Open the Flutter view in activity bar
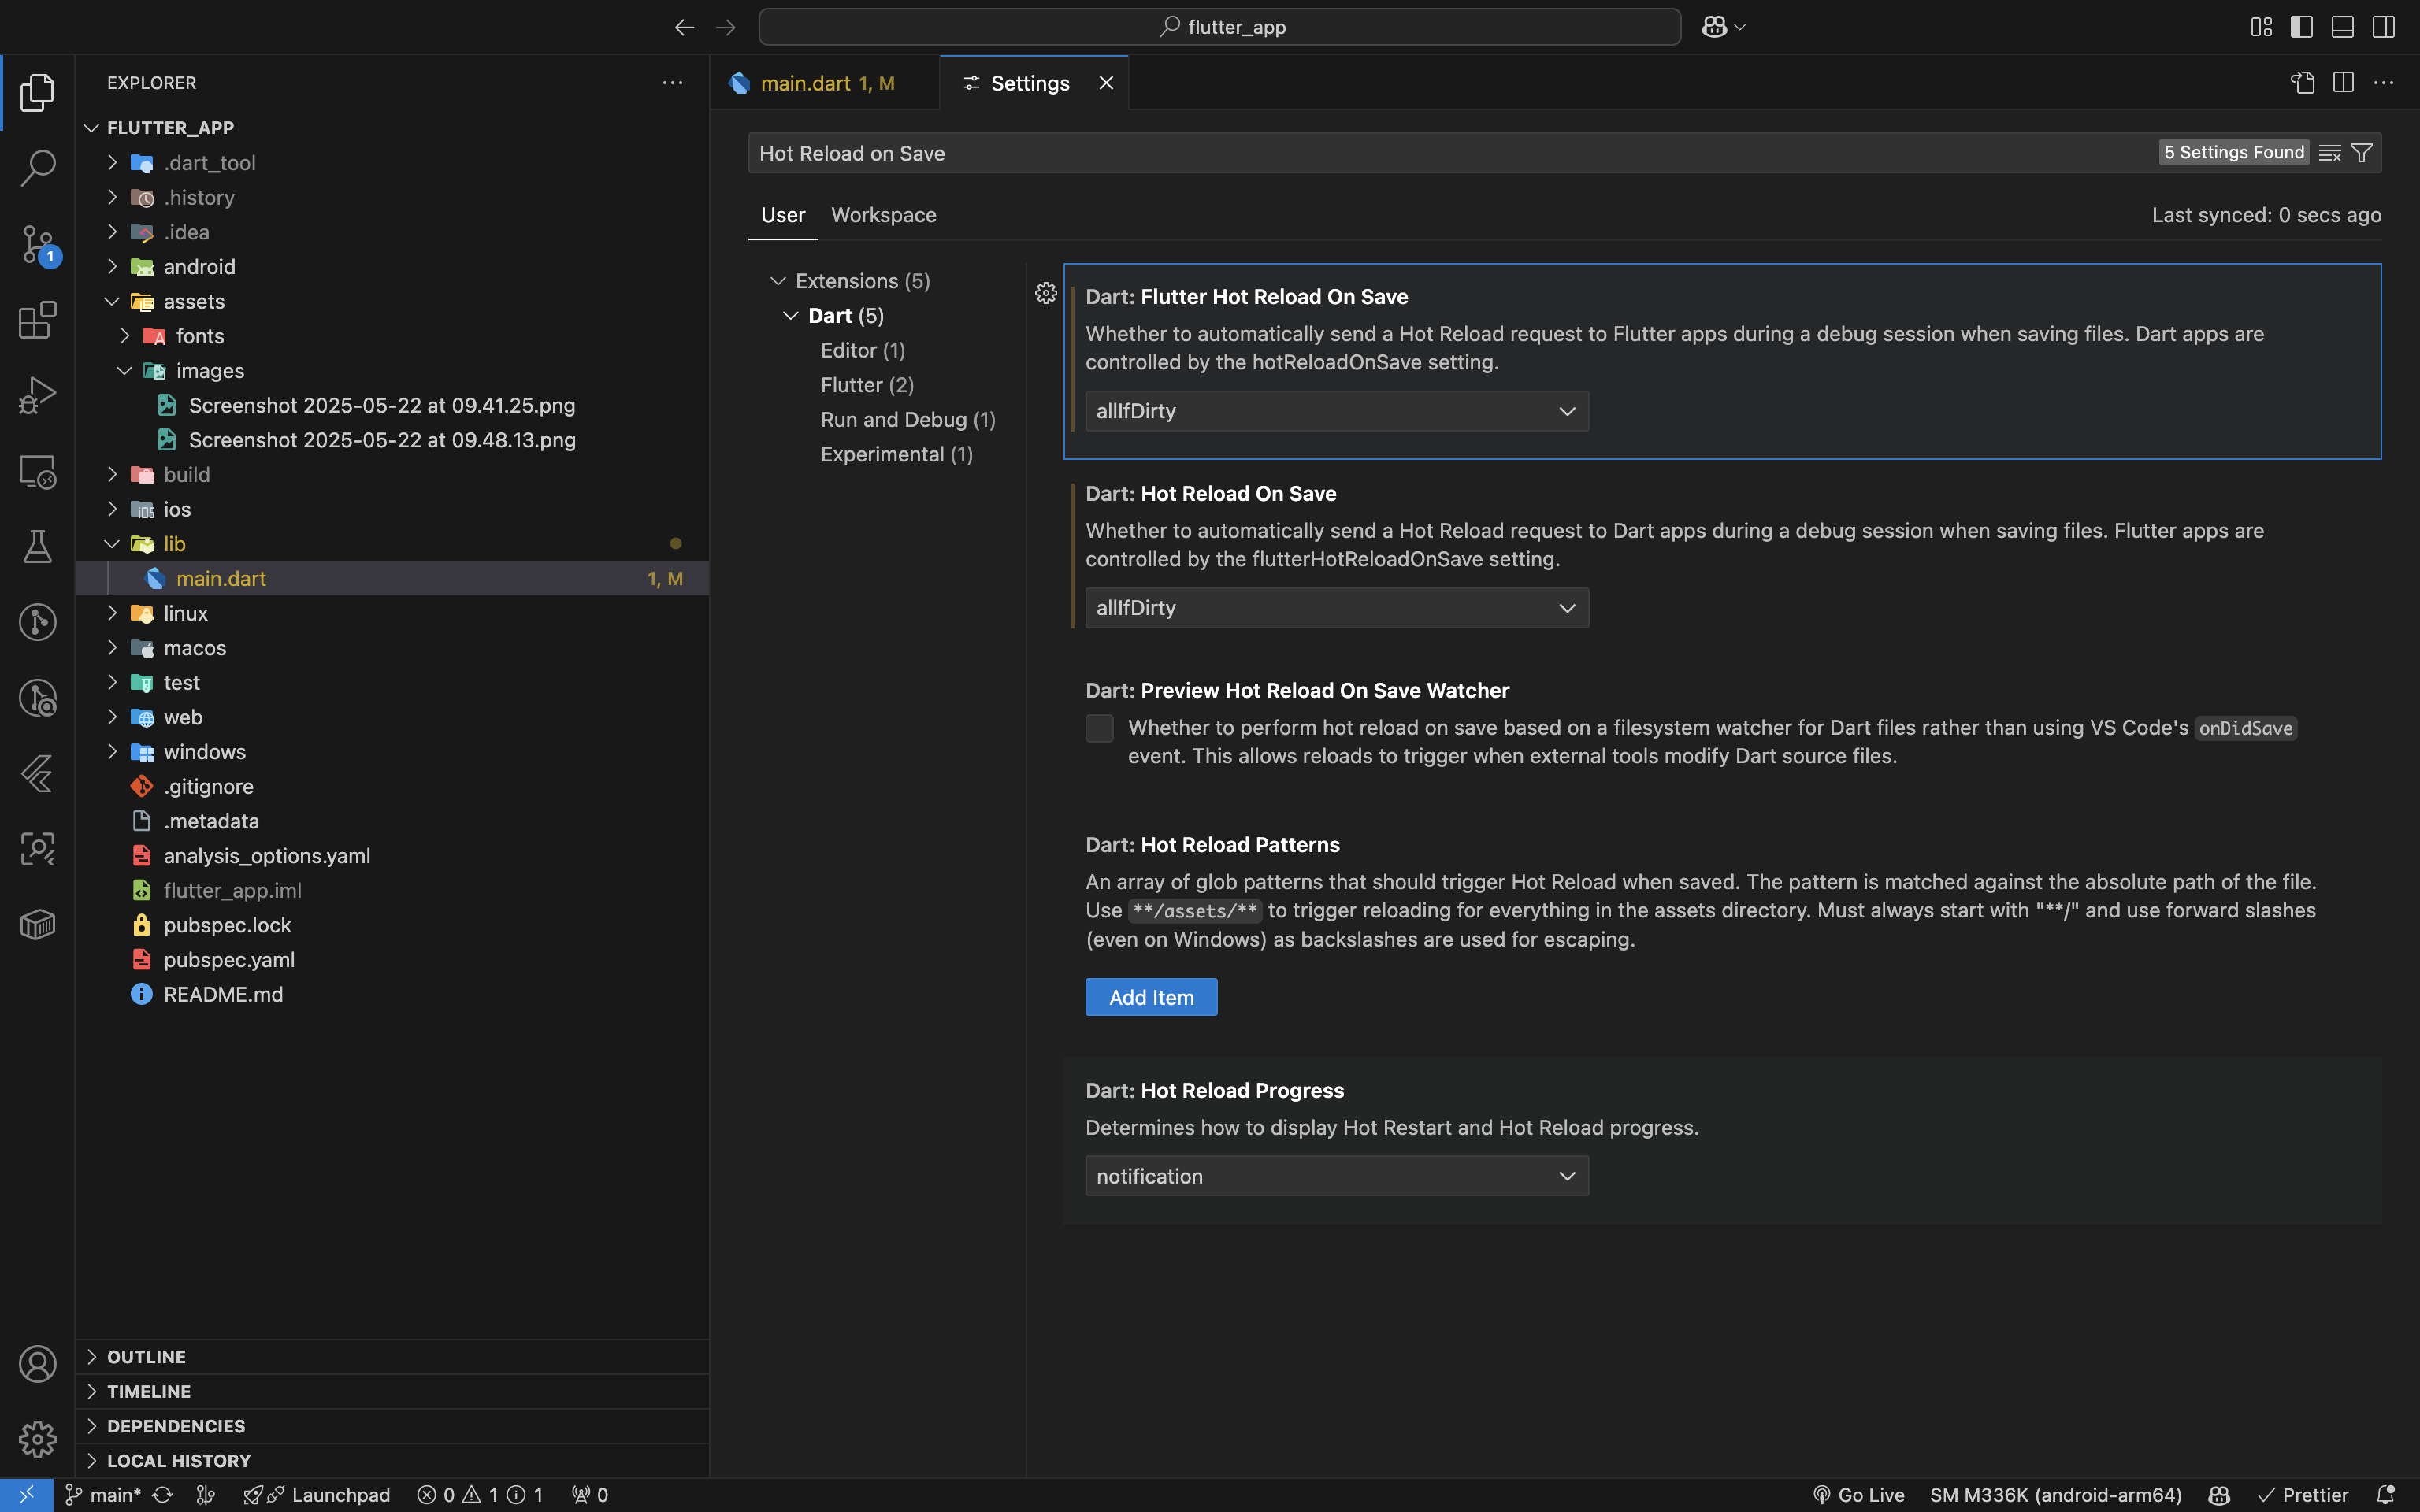 (x=37, y=774)
